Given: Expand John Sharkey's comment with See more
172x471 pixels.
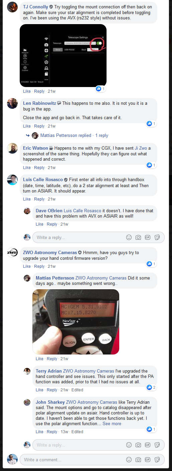Looking at the screenshot, I should coord(112,423).
